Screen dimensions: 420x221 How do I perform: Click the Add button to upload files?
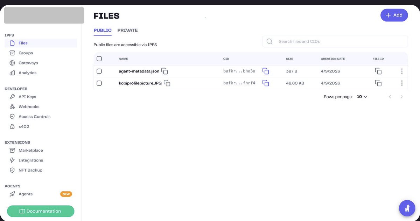(x=394, y=15)
